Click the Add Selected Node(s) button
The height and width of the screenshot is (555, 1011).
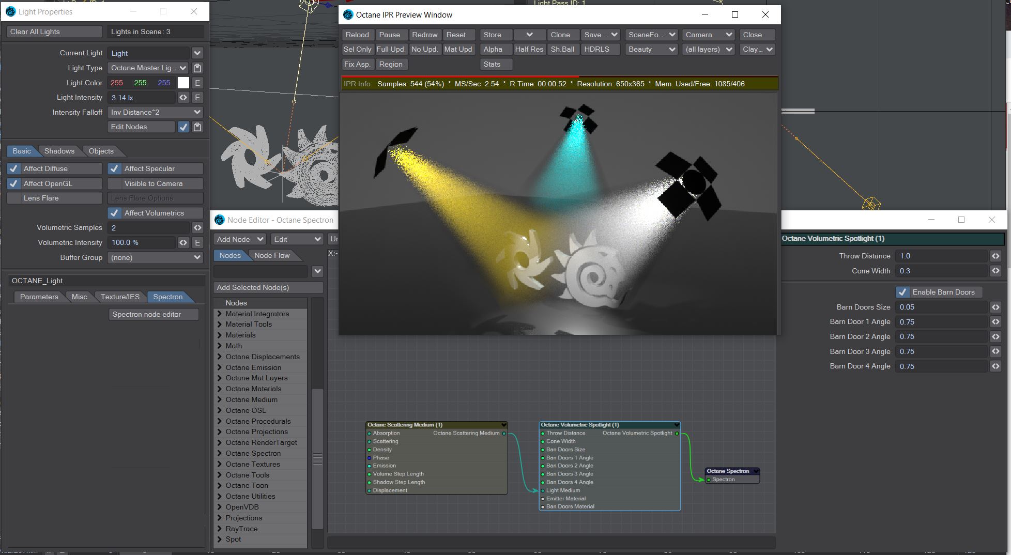pos(268,287)
